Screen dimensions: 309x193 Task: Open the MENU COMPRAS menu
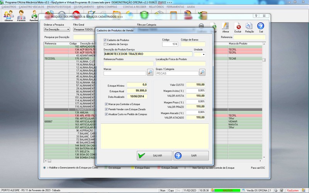tap(107, 7)
